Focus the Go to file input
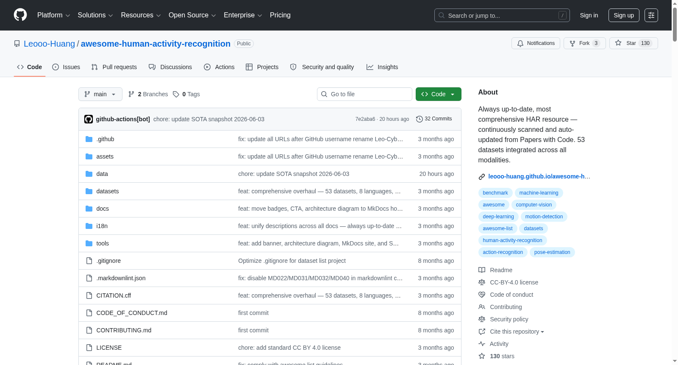The height and width of the screenshot is (365, 678). (364, 94)
